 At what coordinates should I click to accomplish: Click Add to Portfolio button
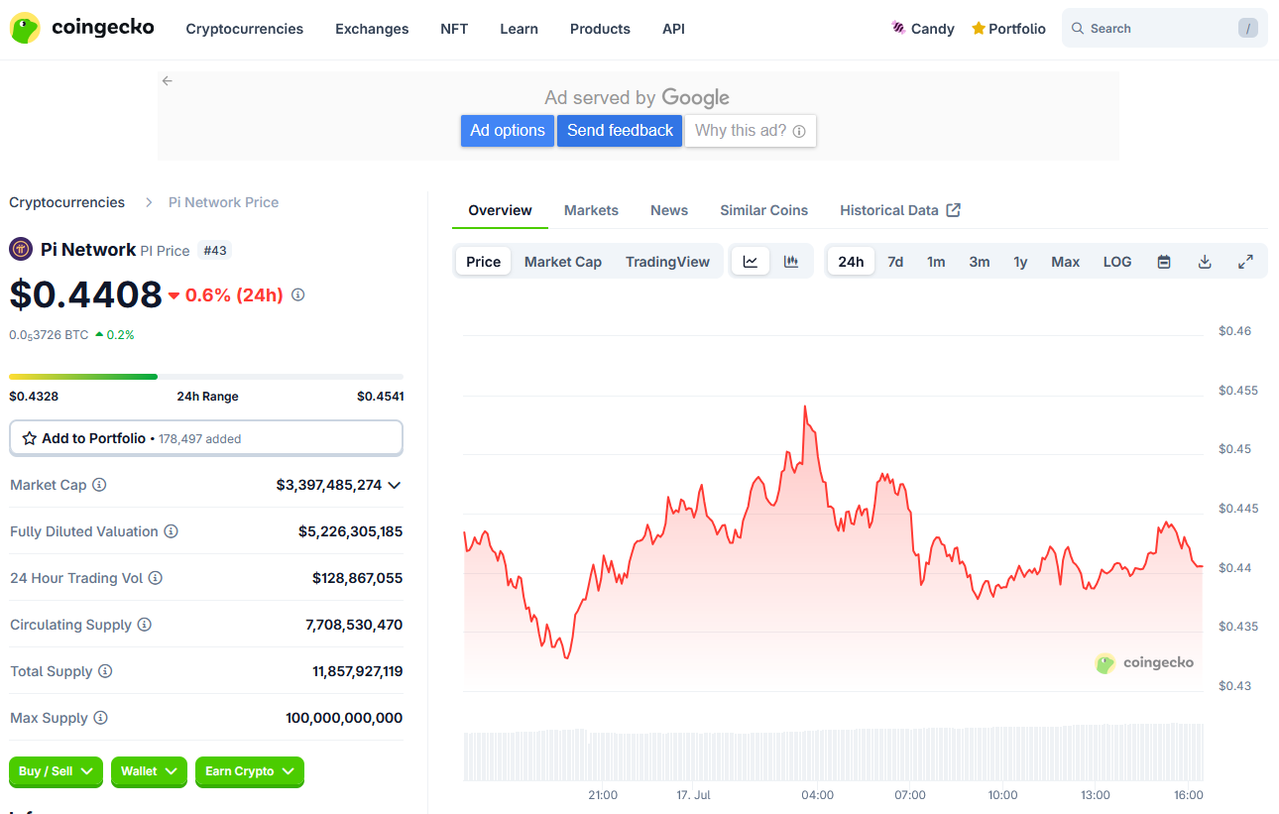pos(206,438)
